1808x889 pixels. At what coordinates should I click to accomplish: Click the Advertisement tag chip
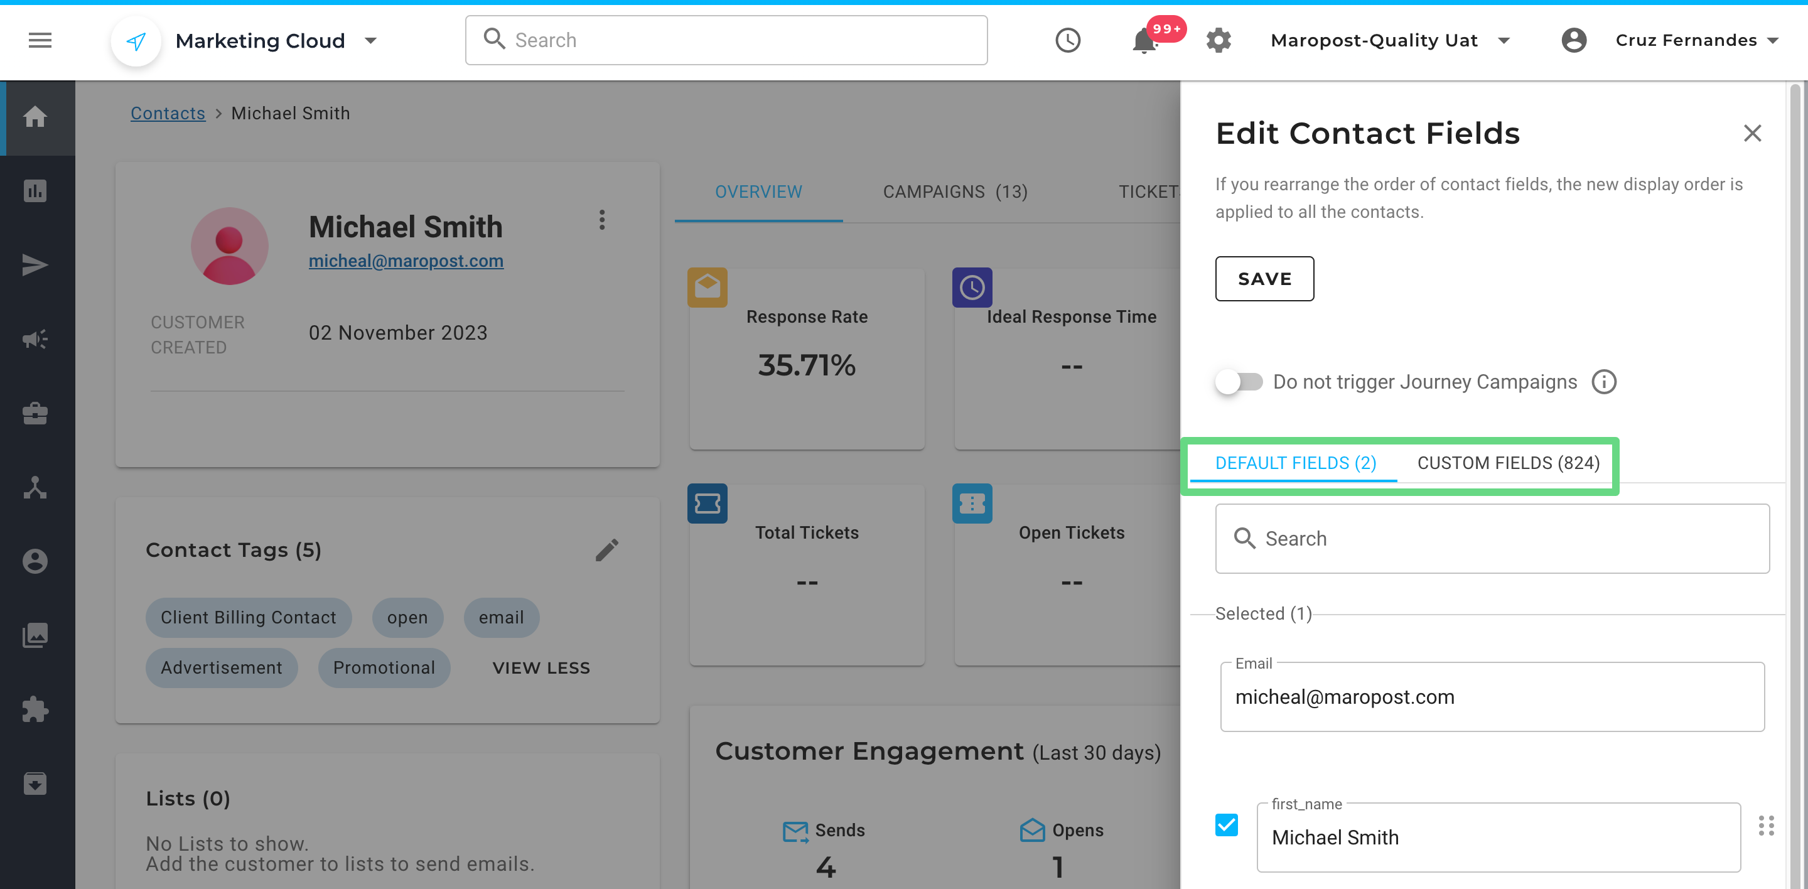click(x=222, y=667)
